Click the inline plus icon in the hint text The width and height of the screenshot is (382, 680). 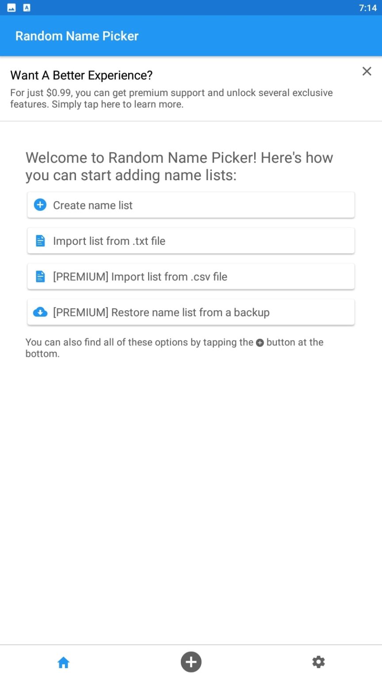pos(260,342)
